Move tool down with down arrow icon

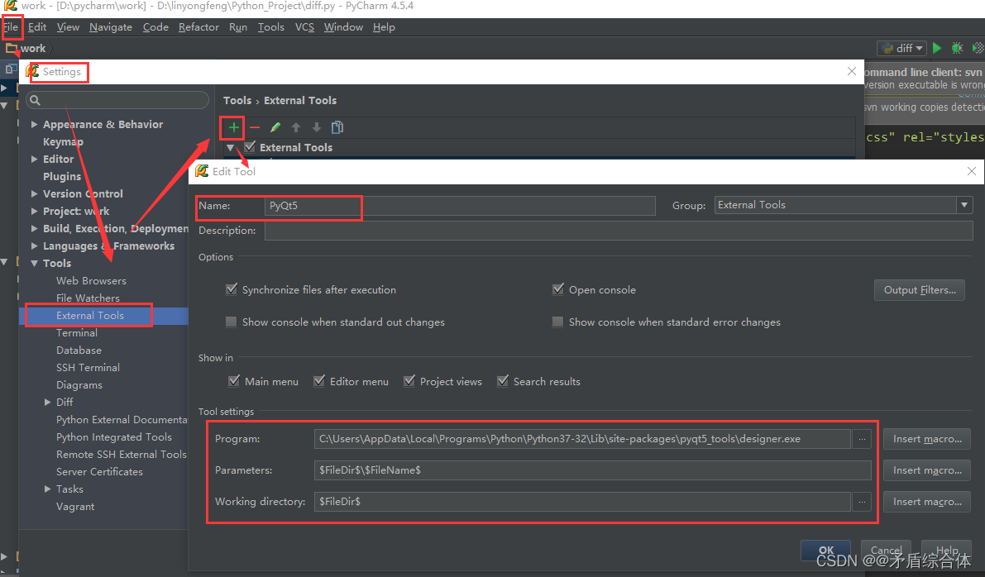click(317, 127)
